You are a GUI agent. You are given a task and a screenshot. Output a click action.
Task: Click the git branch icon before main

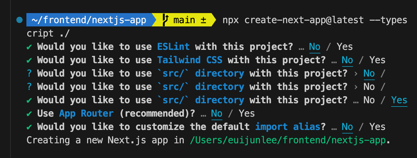coord(165,20)
